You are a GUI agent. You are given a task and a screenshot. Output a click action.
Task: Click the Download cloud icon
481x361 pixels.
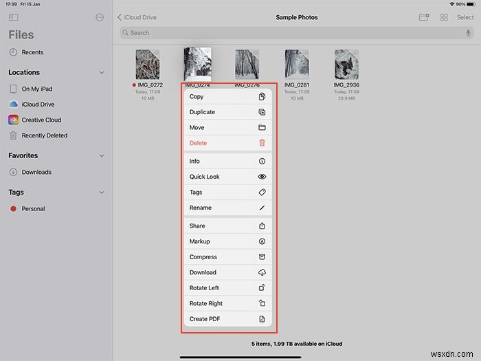[x=262, y=272]
